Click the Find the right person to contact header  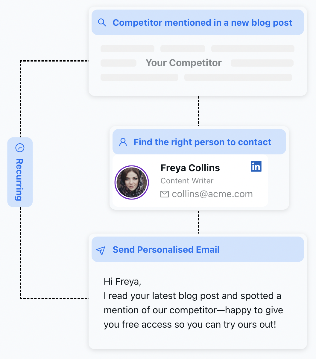[202, 142]
